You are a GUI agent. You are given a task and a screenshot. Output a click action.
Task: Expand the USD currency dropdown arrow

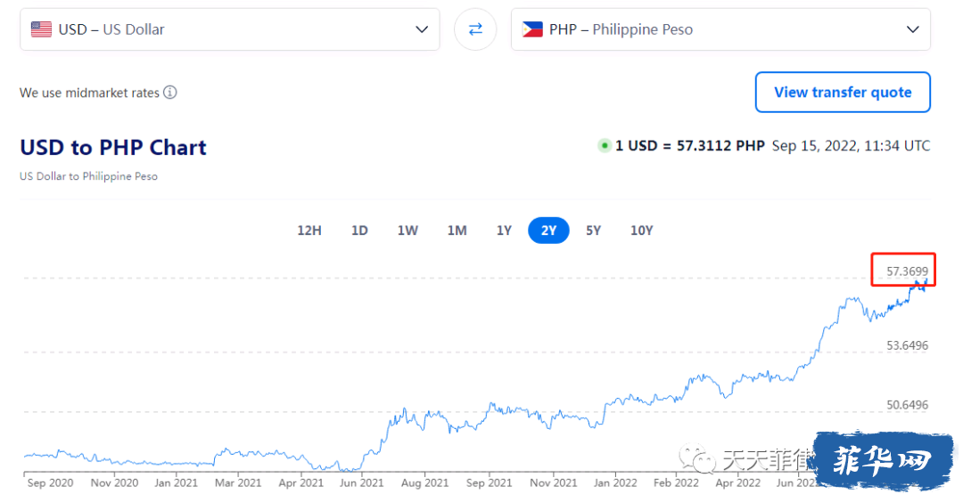coord(421,29)
